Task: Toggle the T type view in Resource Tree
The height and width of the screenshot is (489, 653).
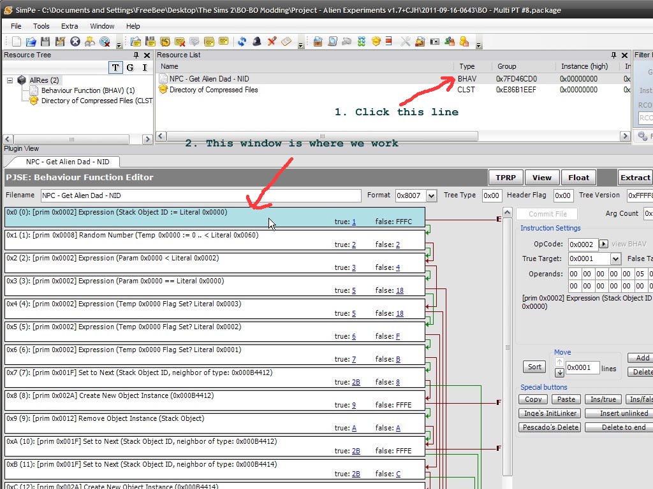Action: point(115,67)
